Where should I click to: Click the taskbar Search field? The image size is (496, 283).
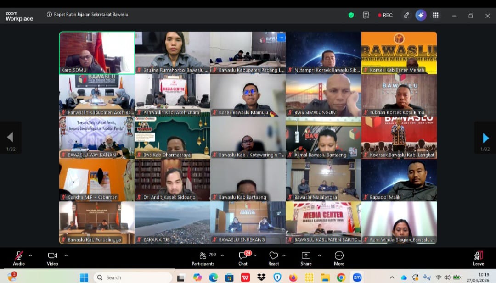(x=133, y=277)
